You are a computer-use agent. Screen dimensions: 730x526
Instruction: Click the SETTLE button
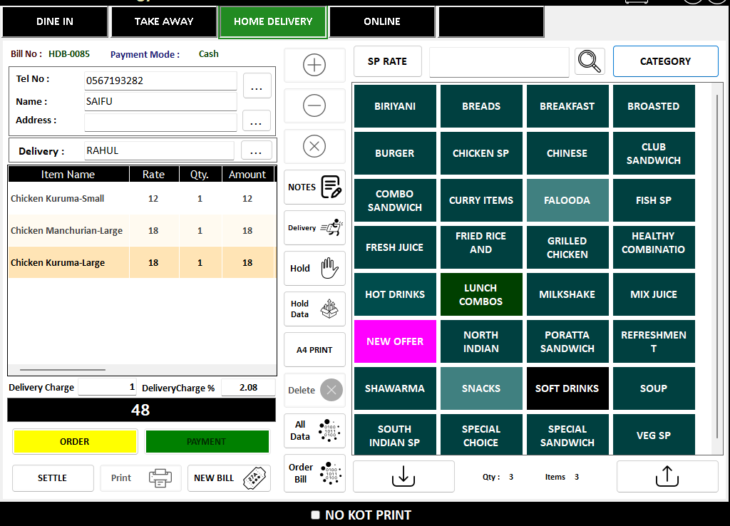coord(53,478)
